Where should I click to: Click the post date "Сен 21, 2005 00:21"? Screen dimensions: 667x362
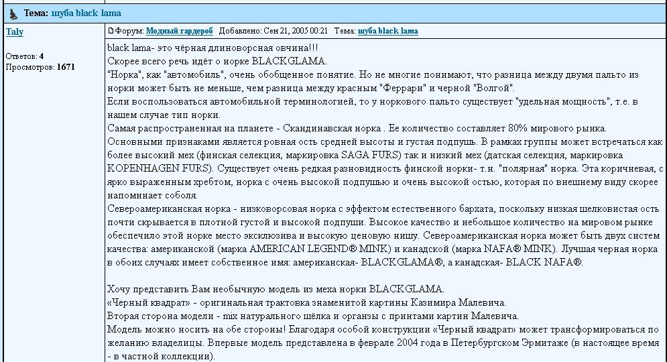(296, 31)
